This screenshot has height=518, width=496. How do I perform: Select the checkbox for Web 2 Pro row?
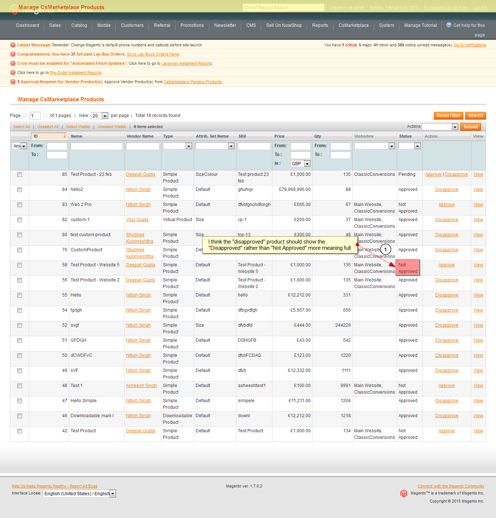(x=19, y=205)
